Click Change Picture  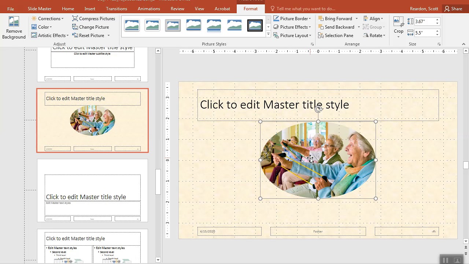pos(91,27)
